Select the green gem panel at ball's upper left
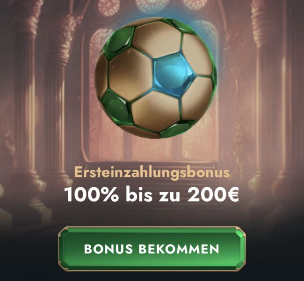Viewport: 304px width, 281px height. pos(118,43)
